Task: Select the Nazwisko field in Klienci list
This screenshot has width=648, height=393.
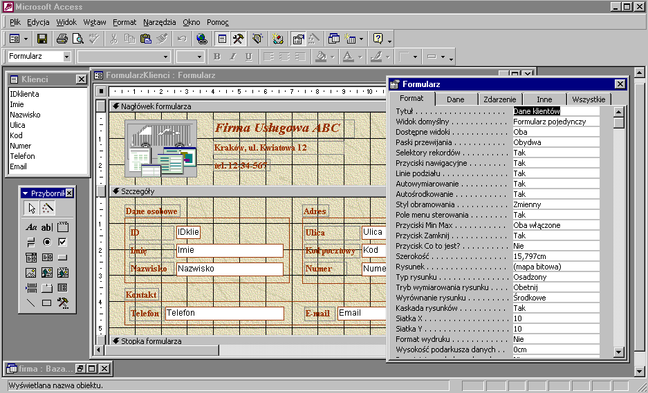Action: point(25,115)
